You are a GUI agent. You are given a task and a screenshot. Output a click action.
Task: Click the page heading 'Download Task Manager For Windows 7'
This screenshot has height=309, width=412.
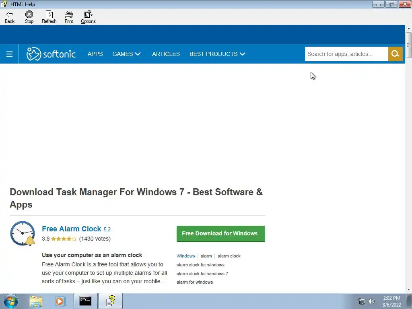coord(136,198)
